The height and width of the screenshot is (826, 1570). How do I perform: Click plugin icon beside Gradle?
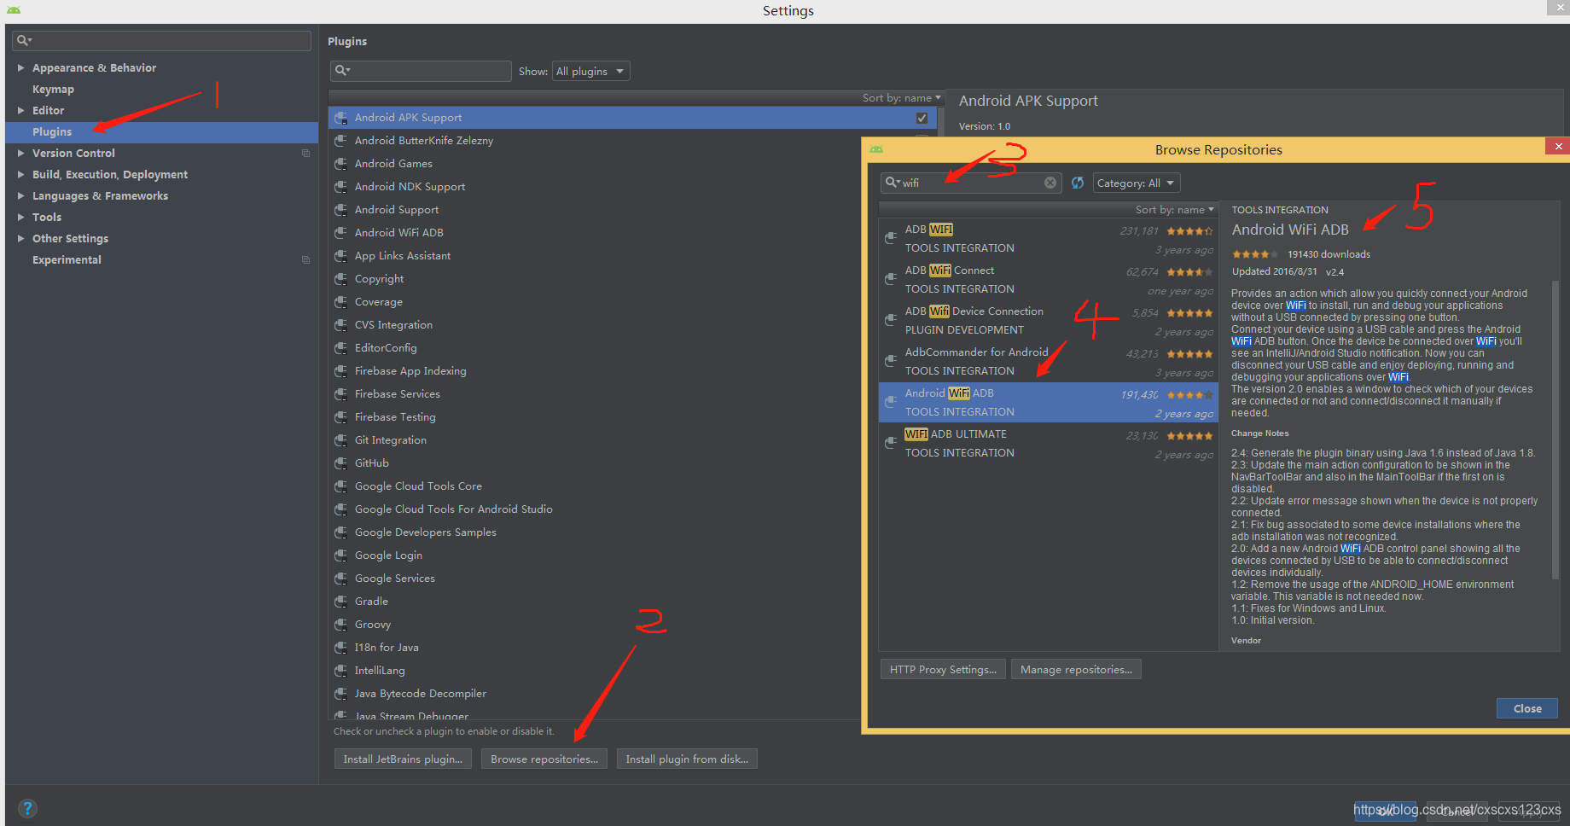click(x=340, y=602)
